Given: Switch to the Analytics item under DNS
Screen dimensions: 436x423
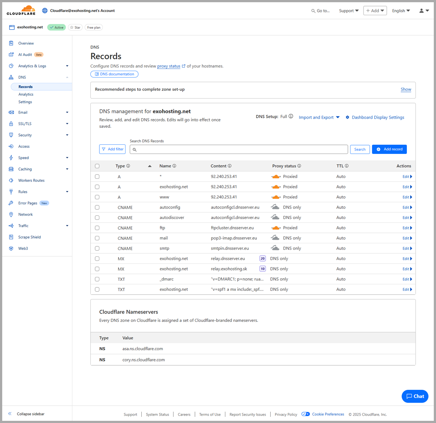Looking at the screenshot, I should (x=26, y=94).
